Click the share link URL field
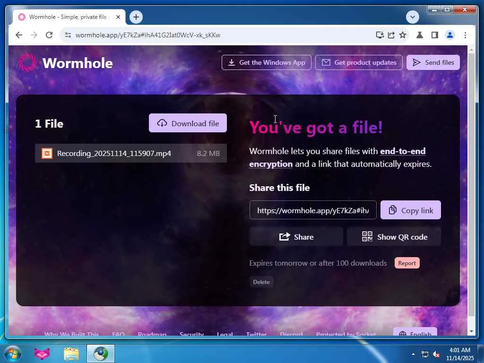Image resolution: width=484 pixels, height=363 pixels. tap(313, 210)
